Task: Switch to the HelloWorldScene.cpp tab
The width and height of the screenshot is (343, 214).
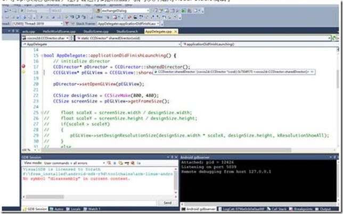Action: [x=59, y=32]
